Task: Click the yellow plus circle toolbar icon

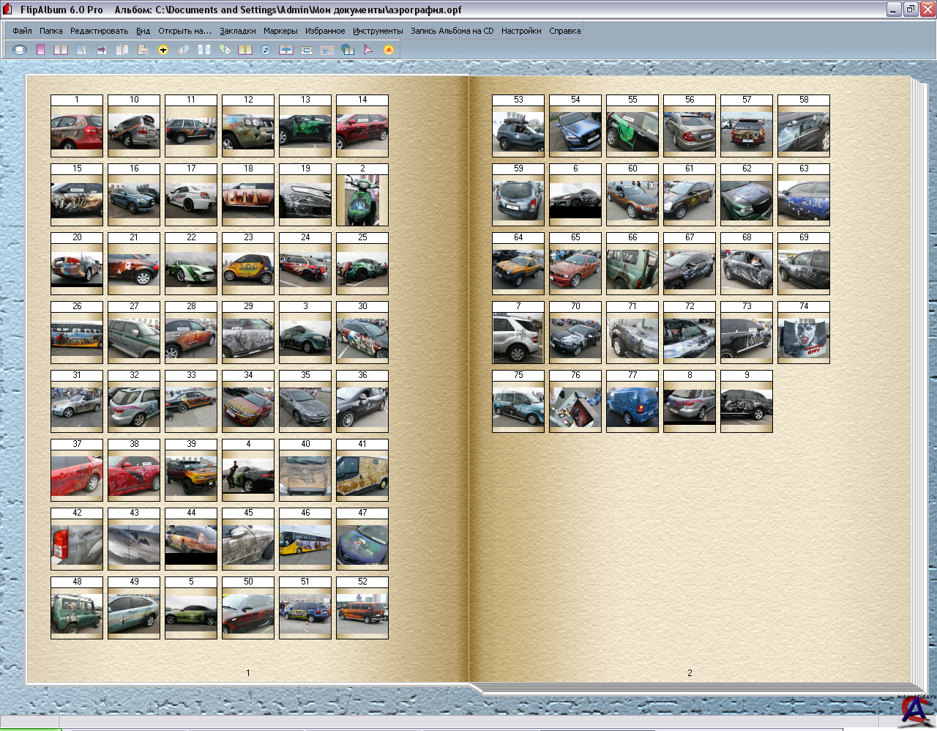Action: [x=163, y=50]
